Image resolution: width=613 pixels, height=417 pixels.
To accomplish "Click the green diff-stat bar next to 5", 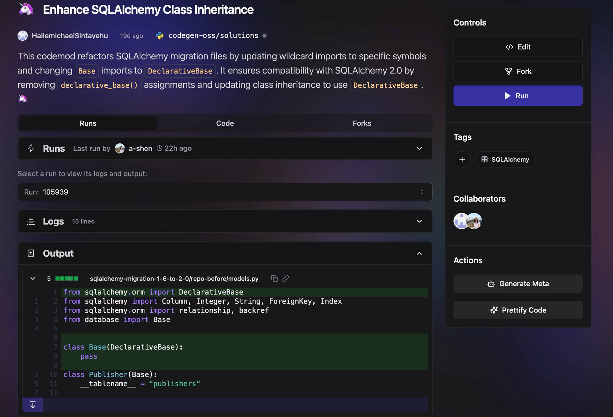I will click(66, 278).
